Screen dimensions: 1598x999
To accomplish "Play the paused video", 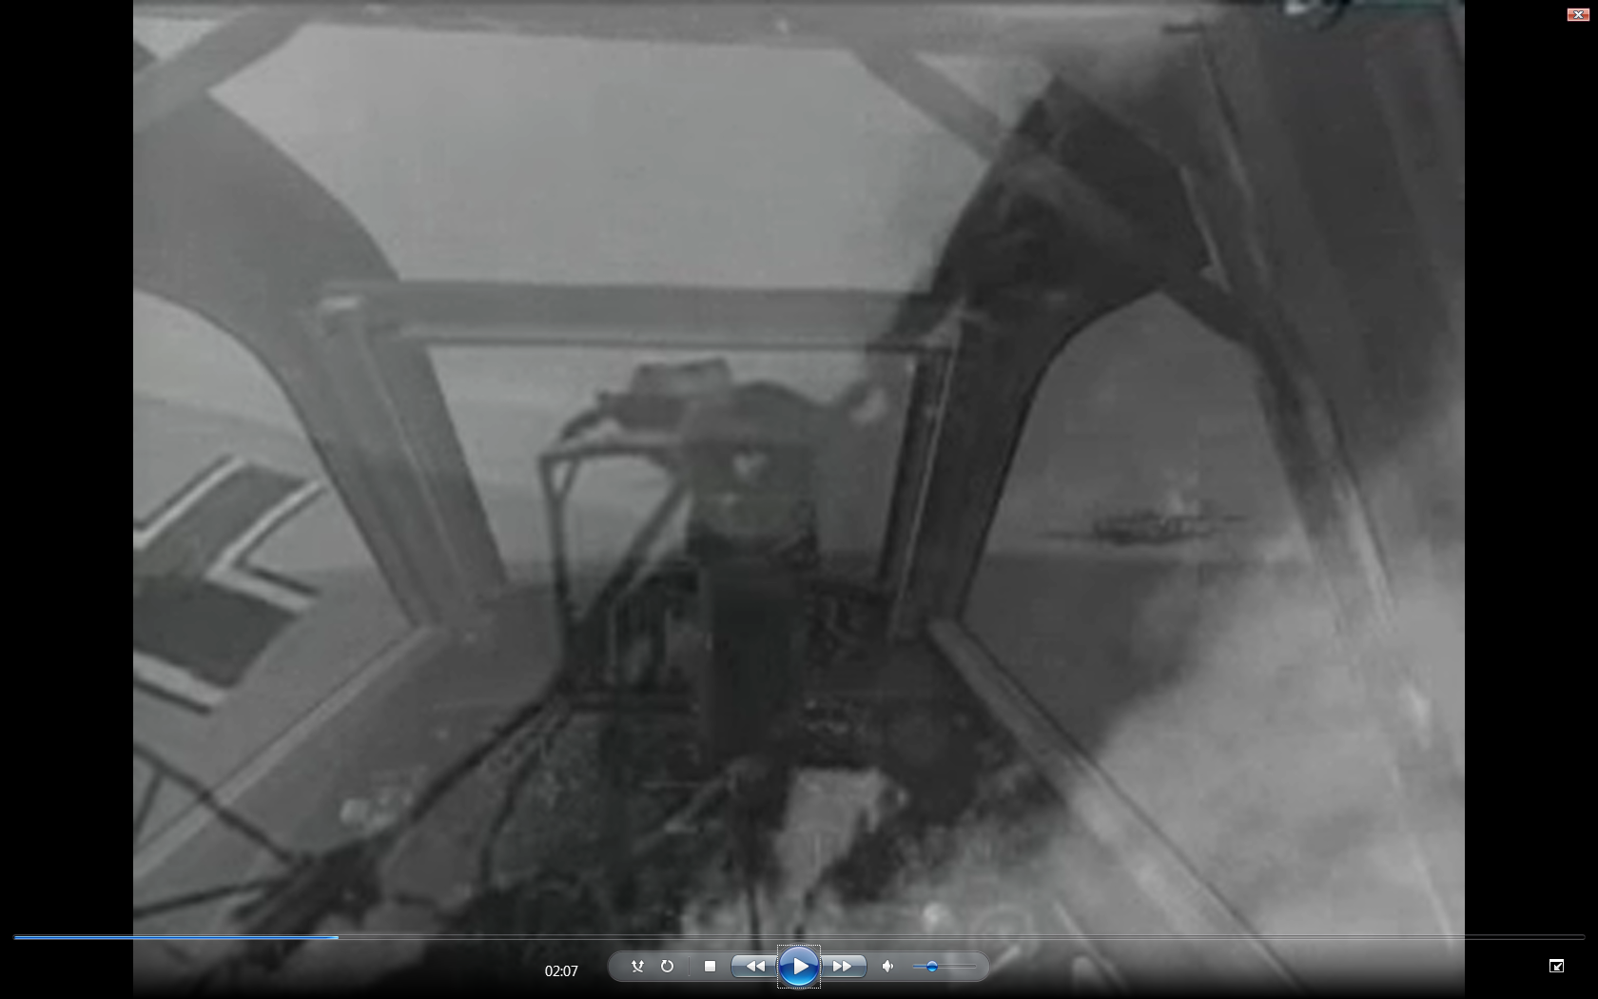I will point(799,967).
